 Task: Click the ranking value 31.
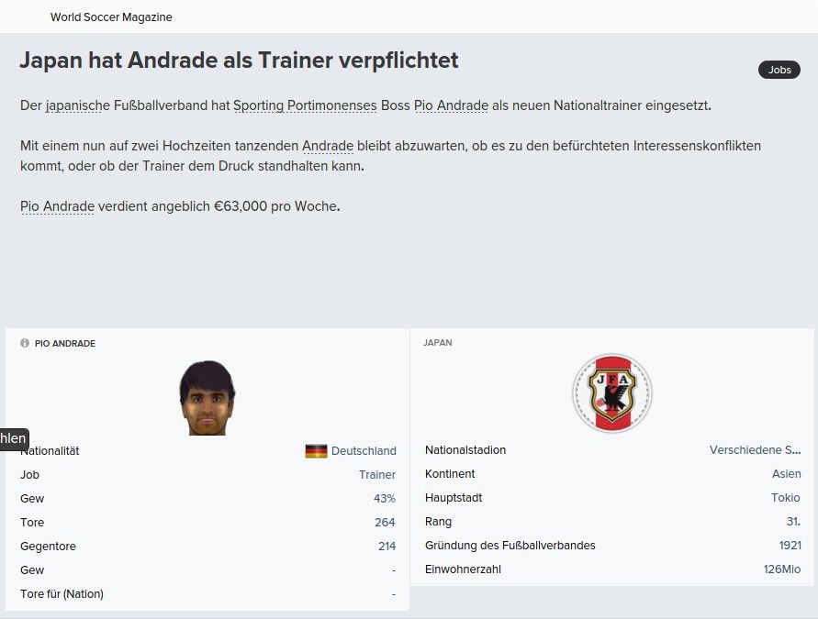pos(793,522)
